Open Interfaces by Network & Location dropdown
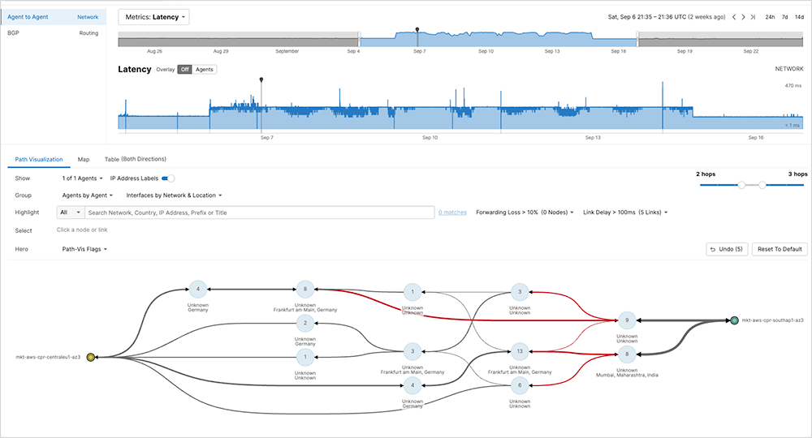The width and height of the screenshot is (812, 438). tap(174, 195)
